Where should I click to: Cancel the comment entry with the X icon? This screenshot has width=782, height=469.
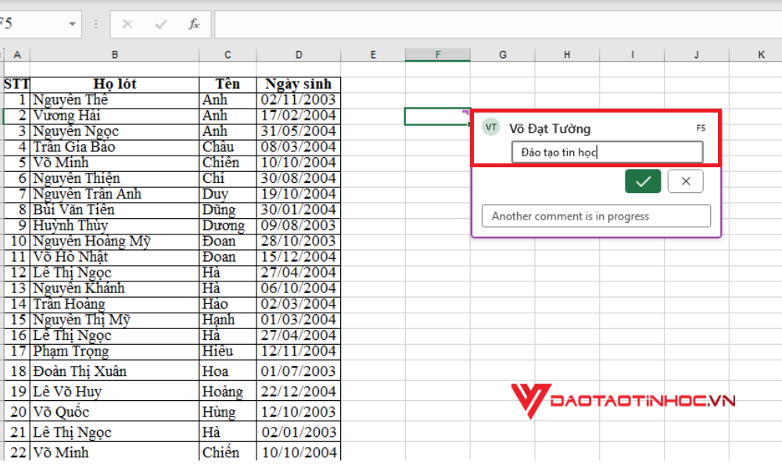coord(685,181)
